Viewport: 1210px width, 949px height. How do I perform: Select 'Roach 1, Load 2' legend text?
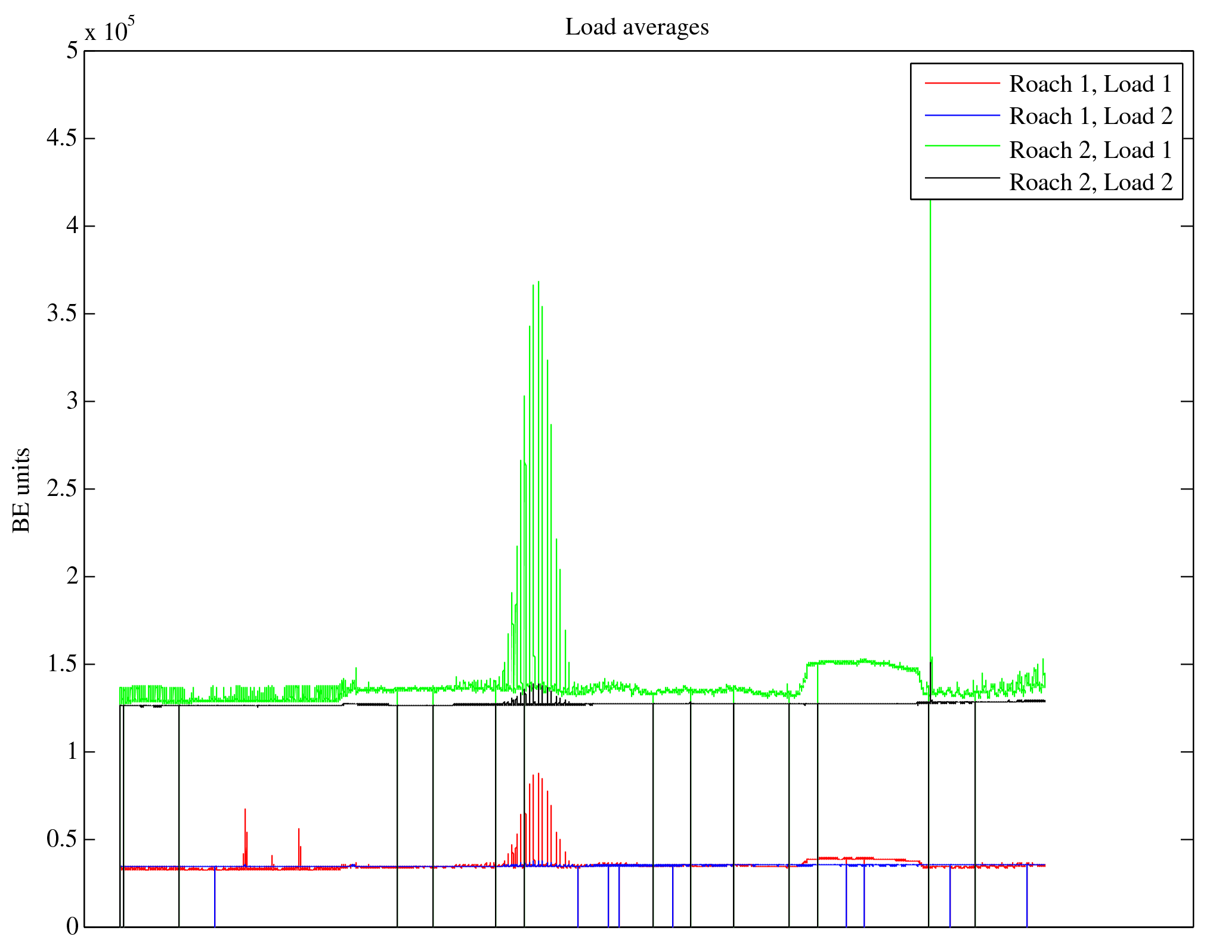(x=1090, y=116)
